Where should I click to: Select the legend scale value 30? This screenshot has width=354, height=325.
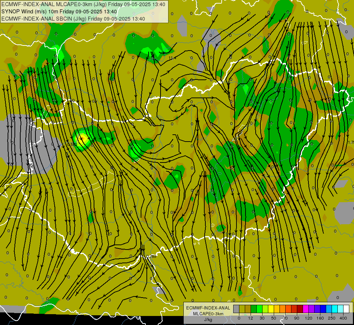(x=262, y=318)
